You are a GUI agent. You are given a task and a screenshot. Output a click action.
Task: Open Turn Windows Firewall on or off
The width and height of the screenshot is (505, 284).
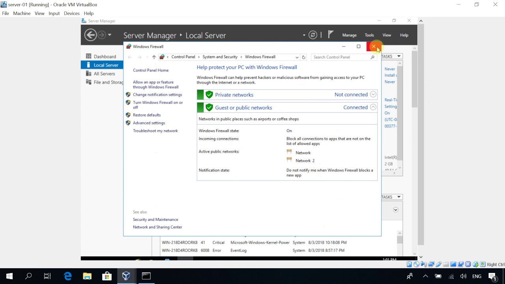point(158,105)
